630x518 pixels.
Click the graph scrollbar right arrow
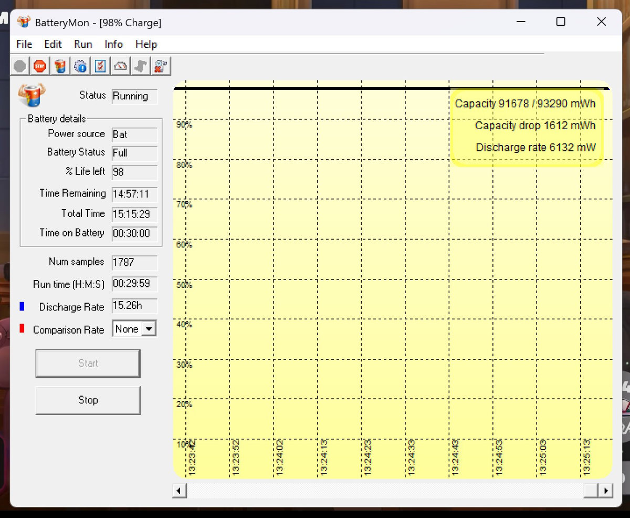[x=606, y=491]
